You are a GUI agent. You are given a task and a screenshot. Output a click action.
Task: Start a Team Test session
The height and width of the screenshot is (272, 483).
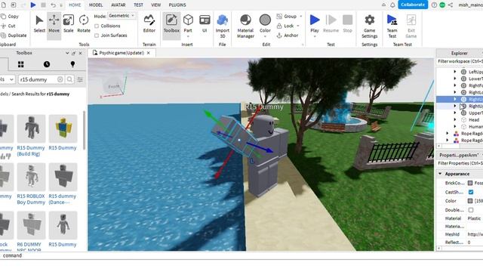coord(392,26)
